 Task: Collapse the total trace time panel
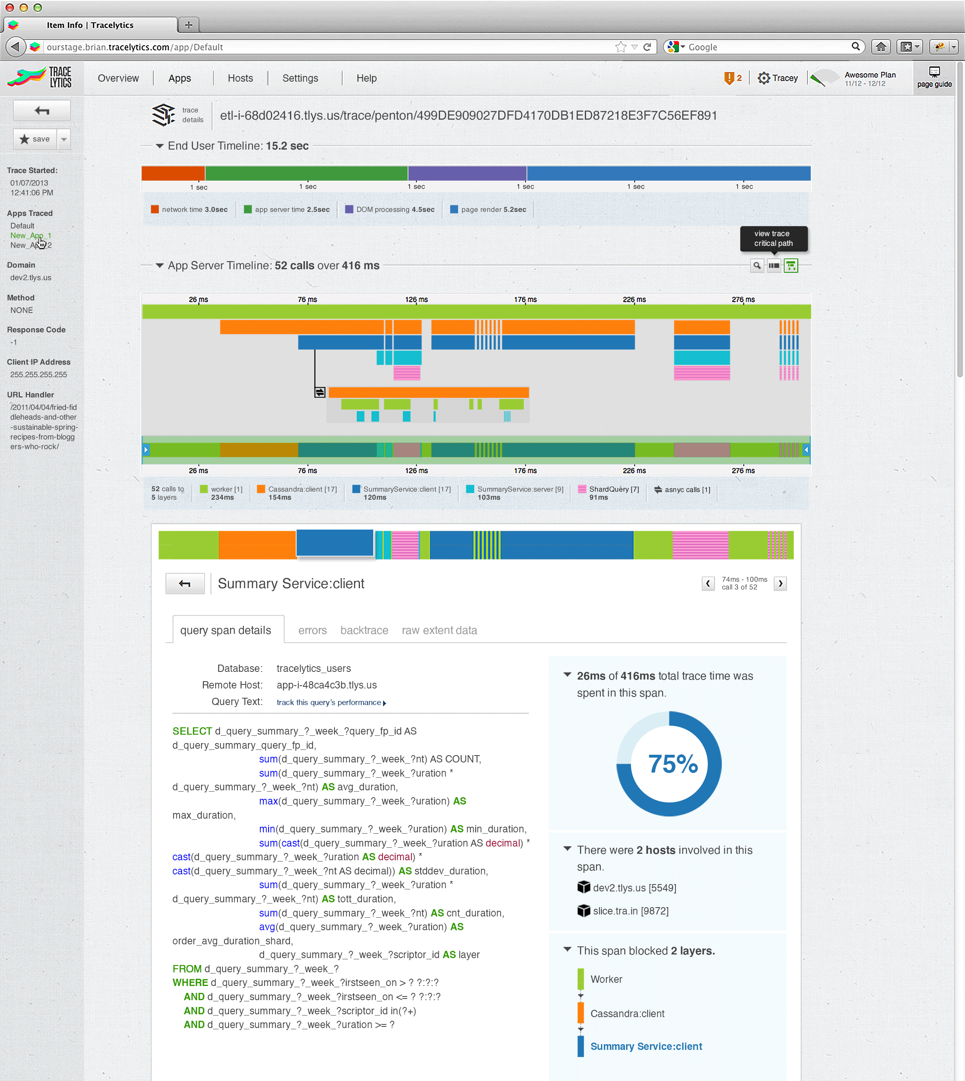567,675
